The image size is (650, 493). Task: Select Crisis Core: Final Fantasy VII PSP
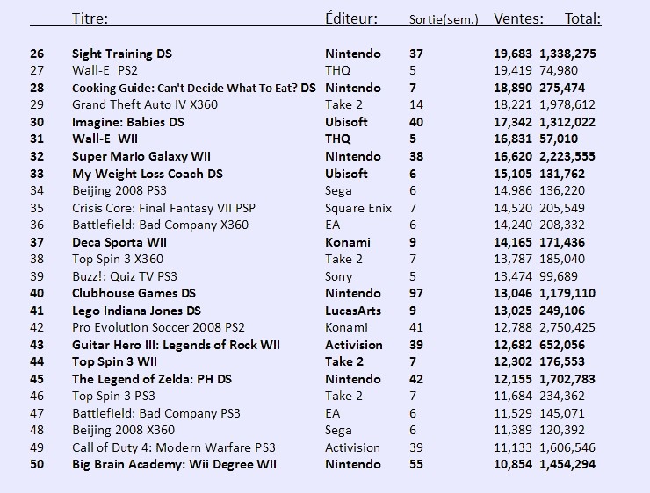tap(163, 208)
